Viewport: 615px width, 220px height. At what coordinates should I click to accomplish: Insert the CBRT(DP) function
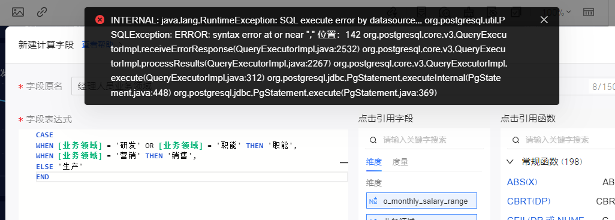pyautogui.click(x=529, y=201)
